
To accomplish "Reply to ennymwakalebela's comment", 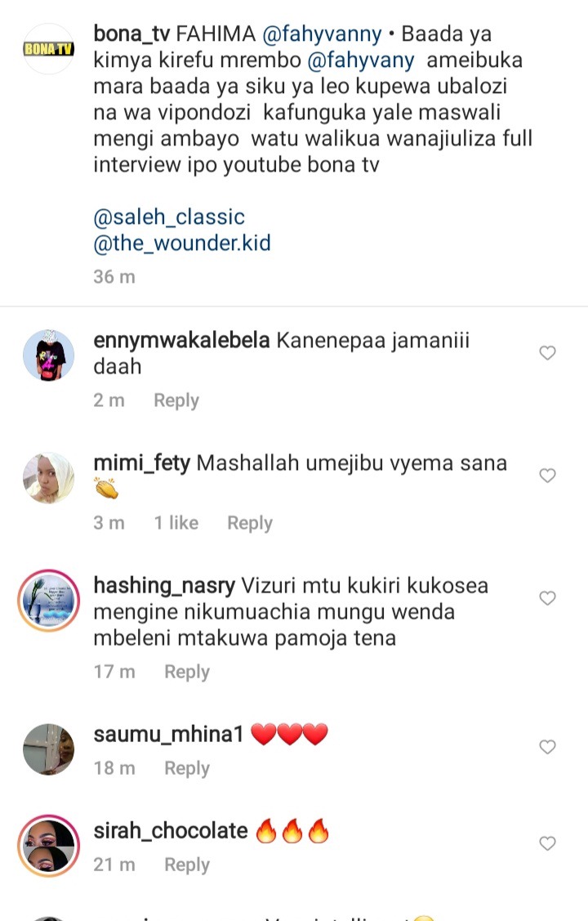I will 176,400.
